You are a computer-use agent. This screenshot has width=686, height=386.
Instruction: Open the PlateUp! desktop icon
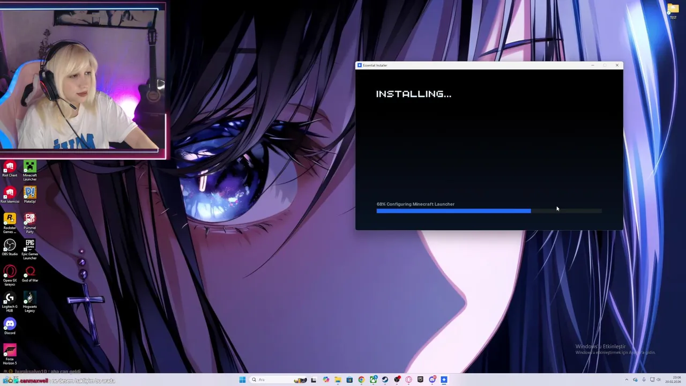click(29, 195)
